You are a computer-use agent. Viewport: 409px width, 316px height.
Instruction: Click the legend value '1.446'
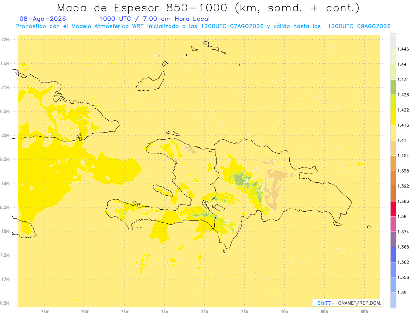(x=403, y=49)
